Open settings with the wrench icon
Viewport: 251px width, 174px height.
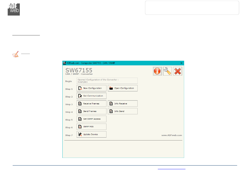(x=167, y=71)
